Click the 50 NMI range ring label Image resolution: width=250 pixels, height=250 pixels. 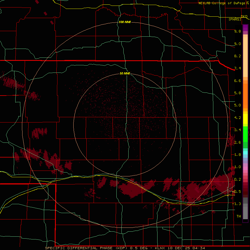125,73
